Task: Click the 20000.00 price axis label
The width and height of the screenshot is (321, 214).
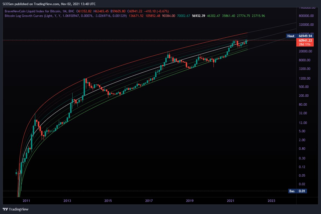Action: [305, 51]
